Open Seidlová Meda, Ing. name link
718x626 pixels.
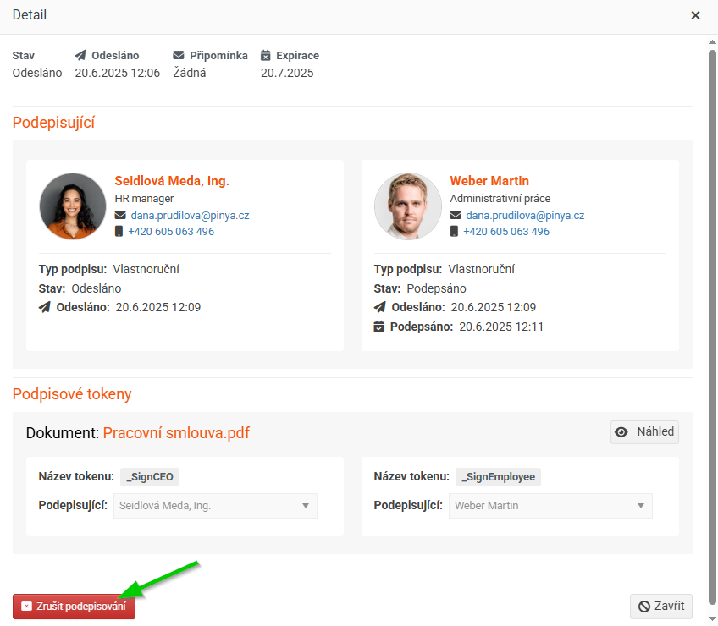pyautogui.click(x=172, y=181)
